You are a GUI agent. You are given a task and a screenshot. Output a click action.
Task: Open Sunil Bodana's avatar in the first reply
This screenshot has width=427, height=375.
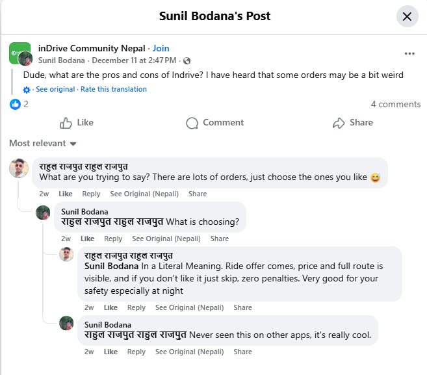43,213
